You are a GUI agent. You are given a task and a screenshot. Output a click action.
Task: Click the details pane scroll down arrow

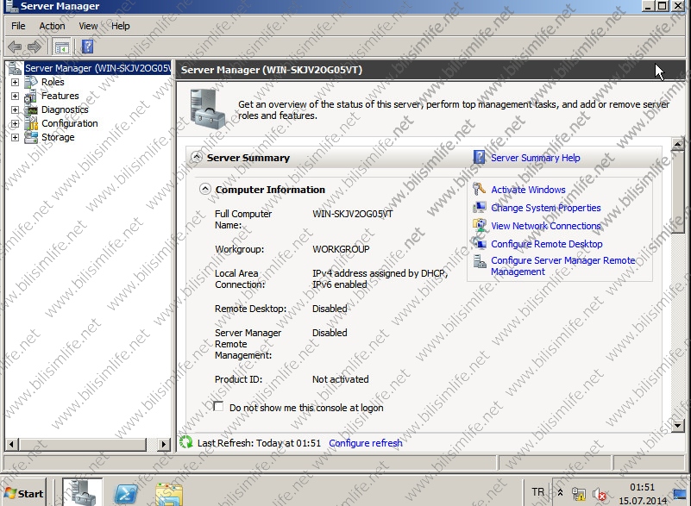pyautogui.click(x=678, y=426)
